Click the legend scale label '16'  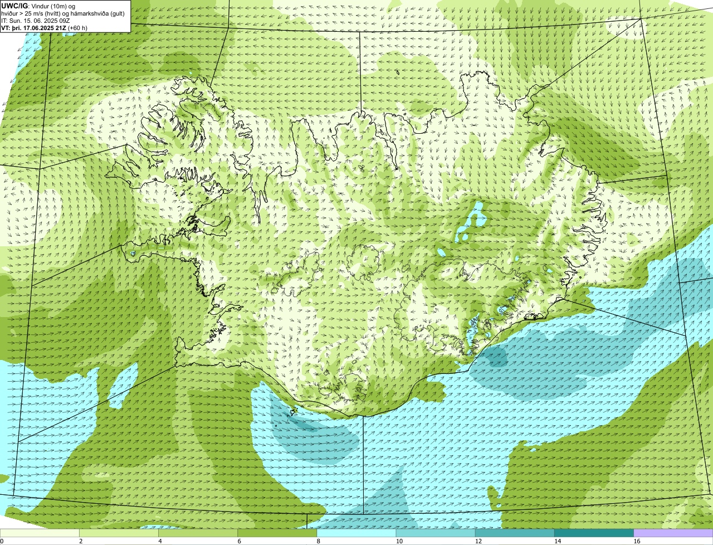[x=637, y=541]
